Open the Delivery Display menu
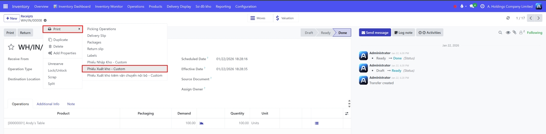The image size is (546, 134). click(x=179, y=7)
